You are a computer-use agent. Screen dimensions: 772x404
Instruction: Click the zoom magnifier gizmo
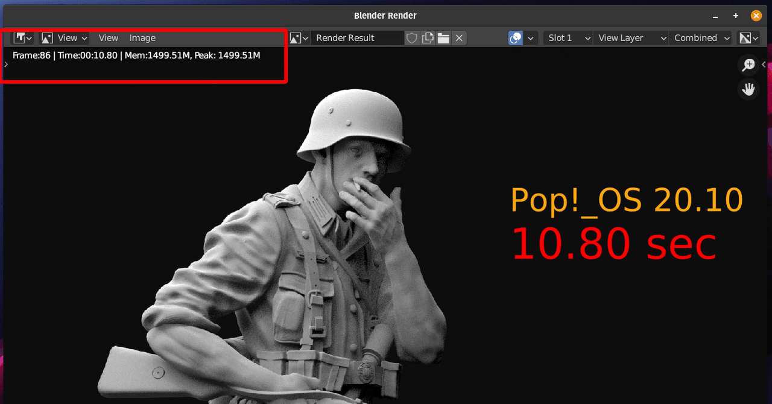click(748, 65)
